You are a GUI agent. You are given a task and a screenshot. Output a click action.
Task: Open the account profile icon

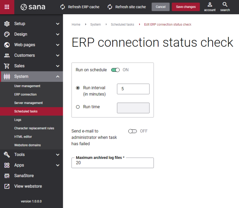coord(210,5)
